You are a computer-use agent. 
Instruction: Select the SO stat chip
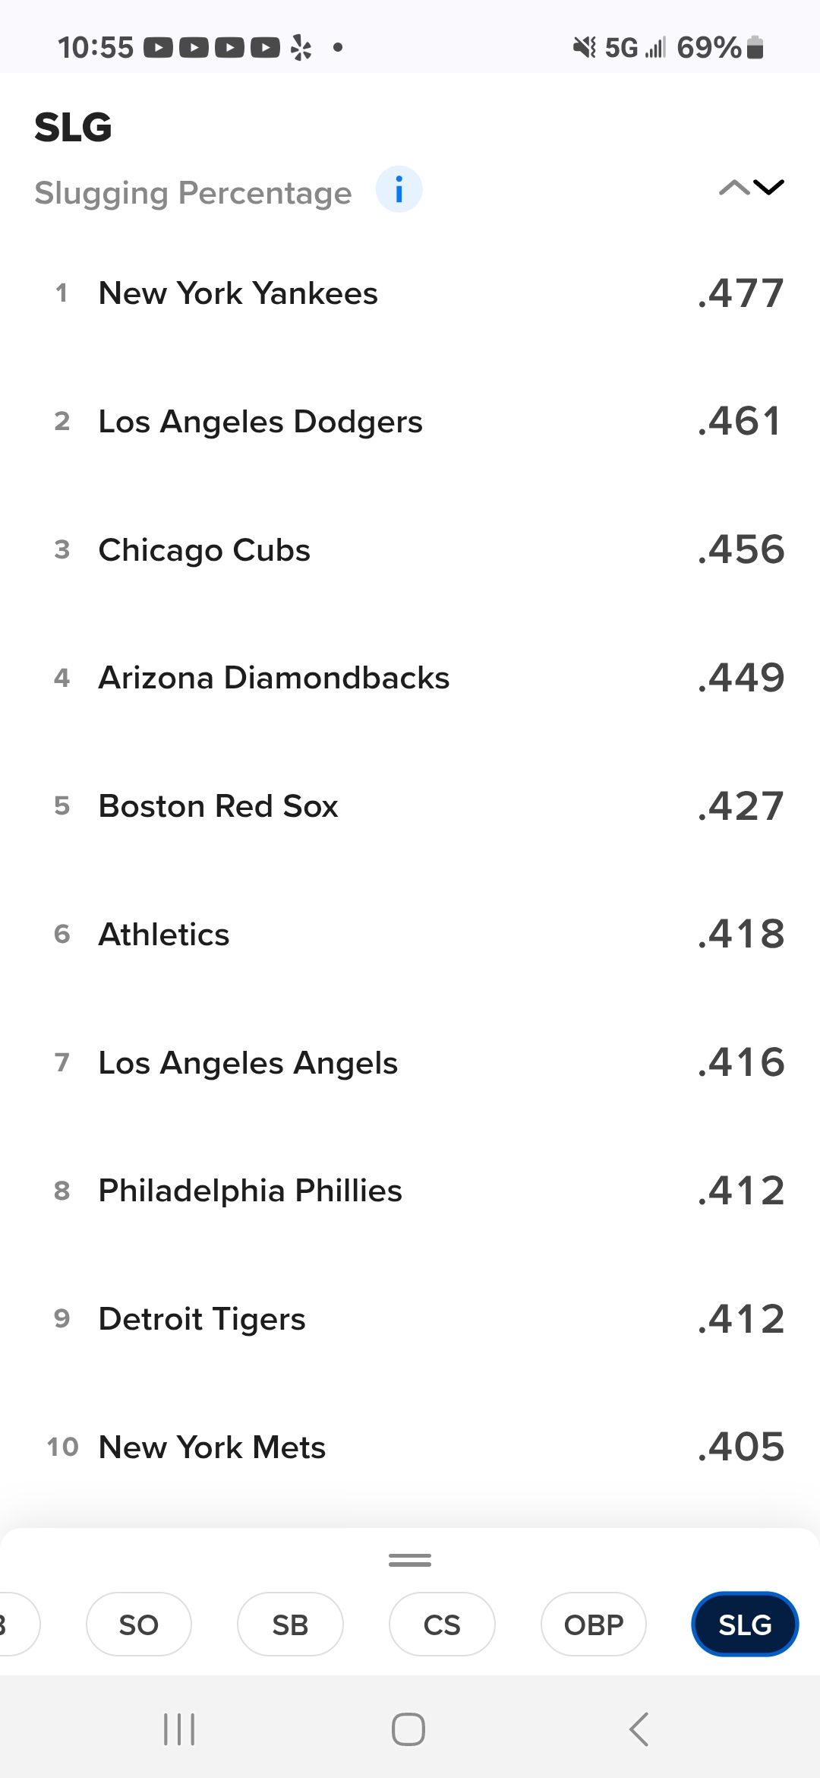[139, 1625]
